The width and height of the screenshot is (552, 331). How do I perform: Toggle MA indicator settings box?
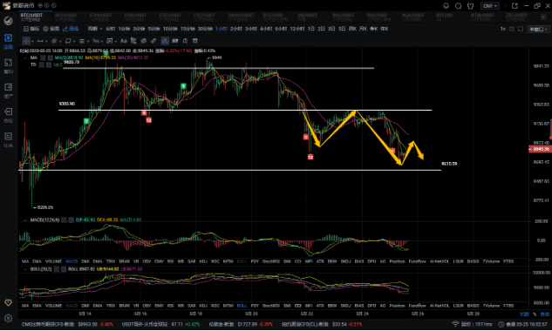43,57
